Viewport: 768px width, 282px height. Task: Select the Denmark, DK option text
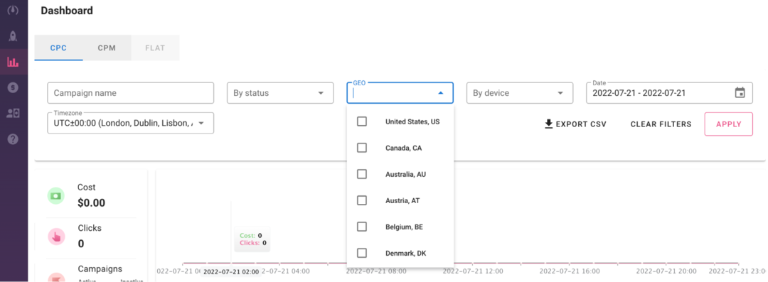(405, 254)
